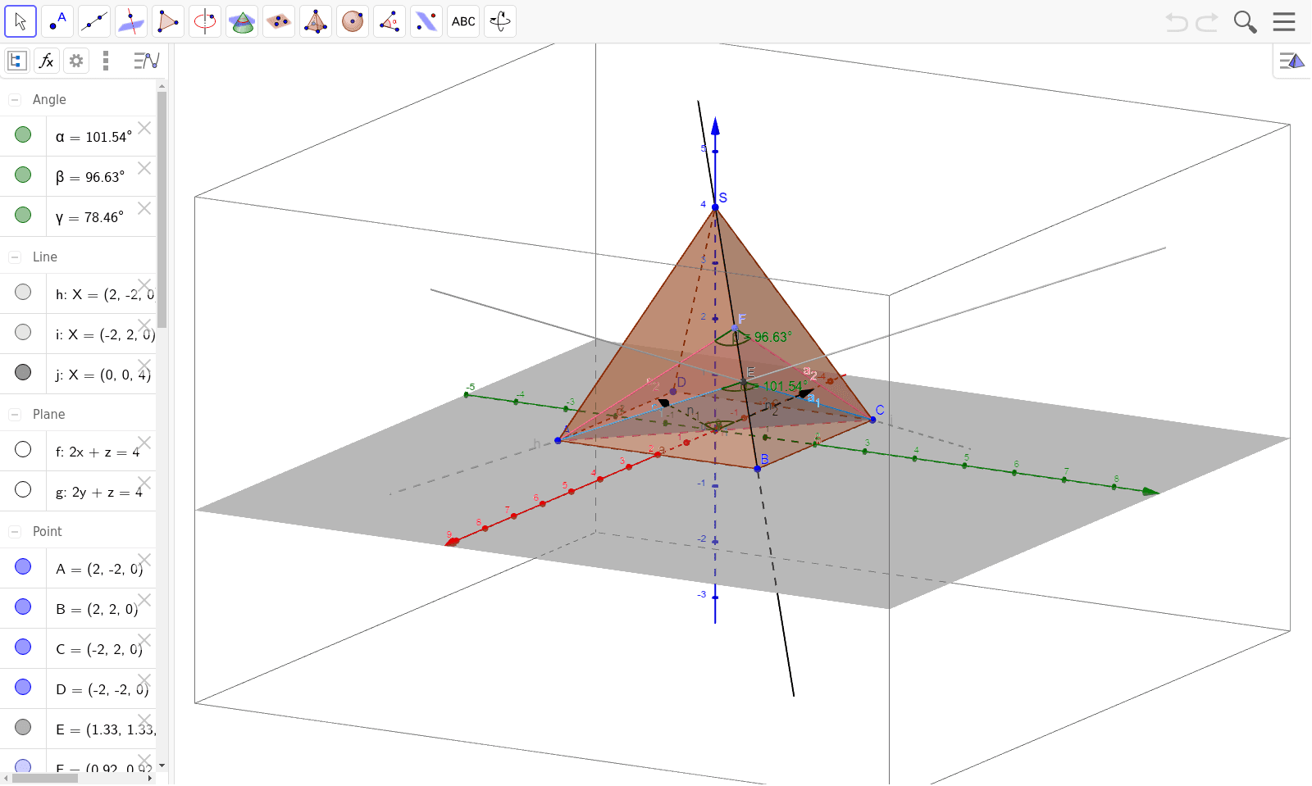Select the Circle with Axis tool
1312x786 pixels.
tap(205, 21)
